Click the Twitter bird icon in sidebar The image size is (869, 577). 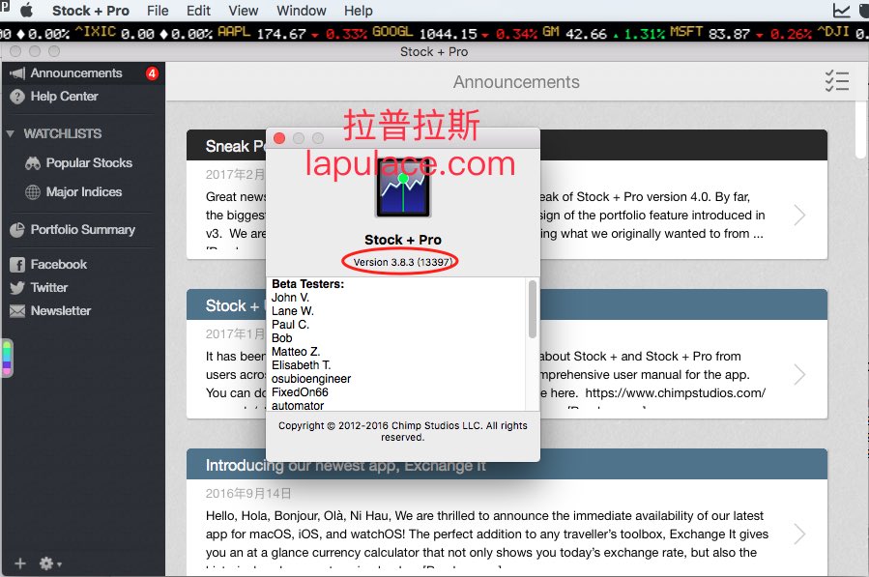pyautogui.click(x=17, y=288)
